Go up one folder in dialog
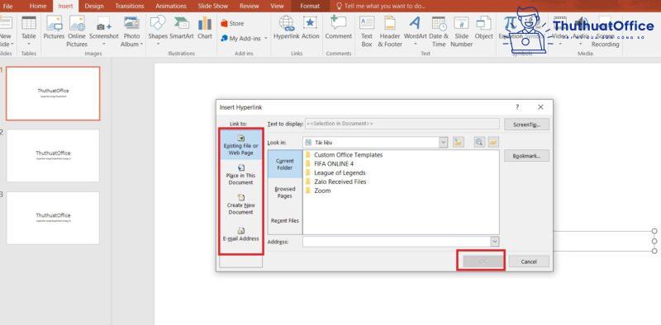This screenshot has width=661, height=325. pos(459,143)
